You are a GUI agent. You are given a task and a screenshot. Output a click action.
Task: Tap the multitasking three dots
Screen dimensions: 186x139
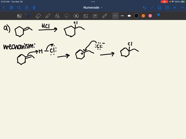(x=93, y=2)
